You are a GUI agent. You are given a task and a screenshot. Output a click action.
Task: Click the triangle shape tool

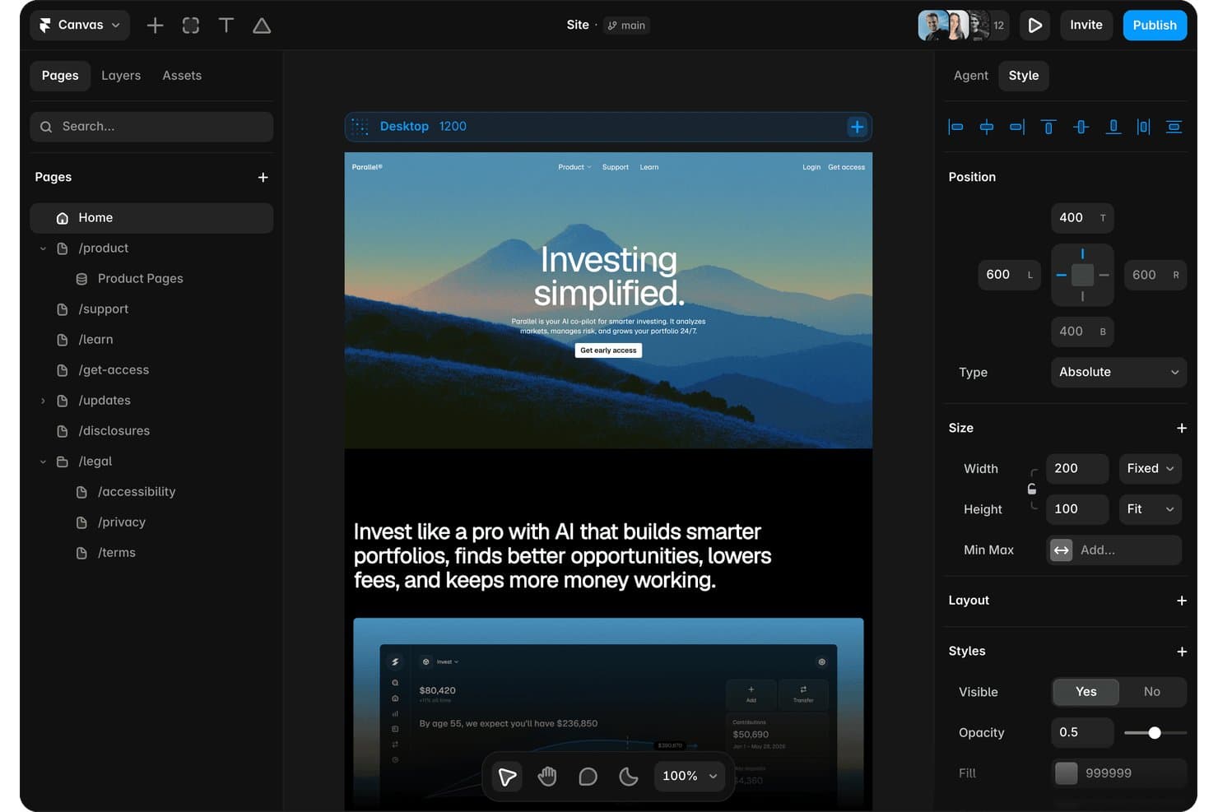pyautogui.click(x=262, y=26)
